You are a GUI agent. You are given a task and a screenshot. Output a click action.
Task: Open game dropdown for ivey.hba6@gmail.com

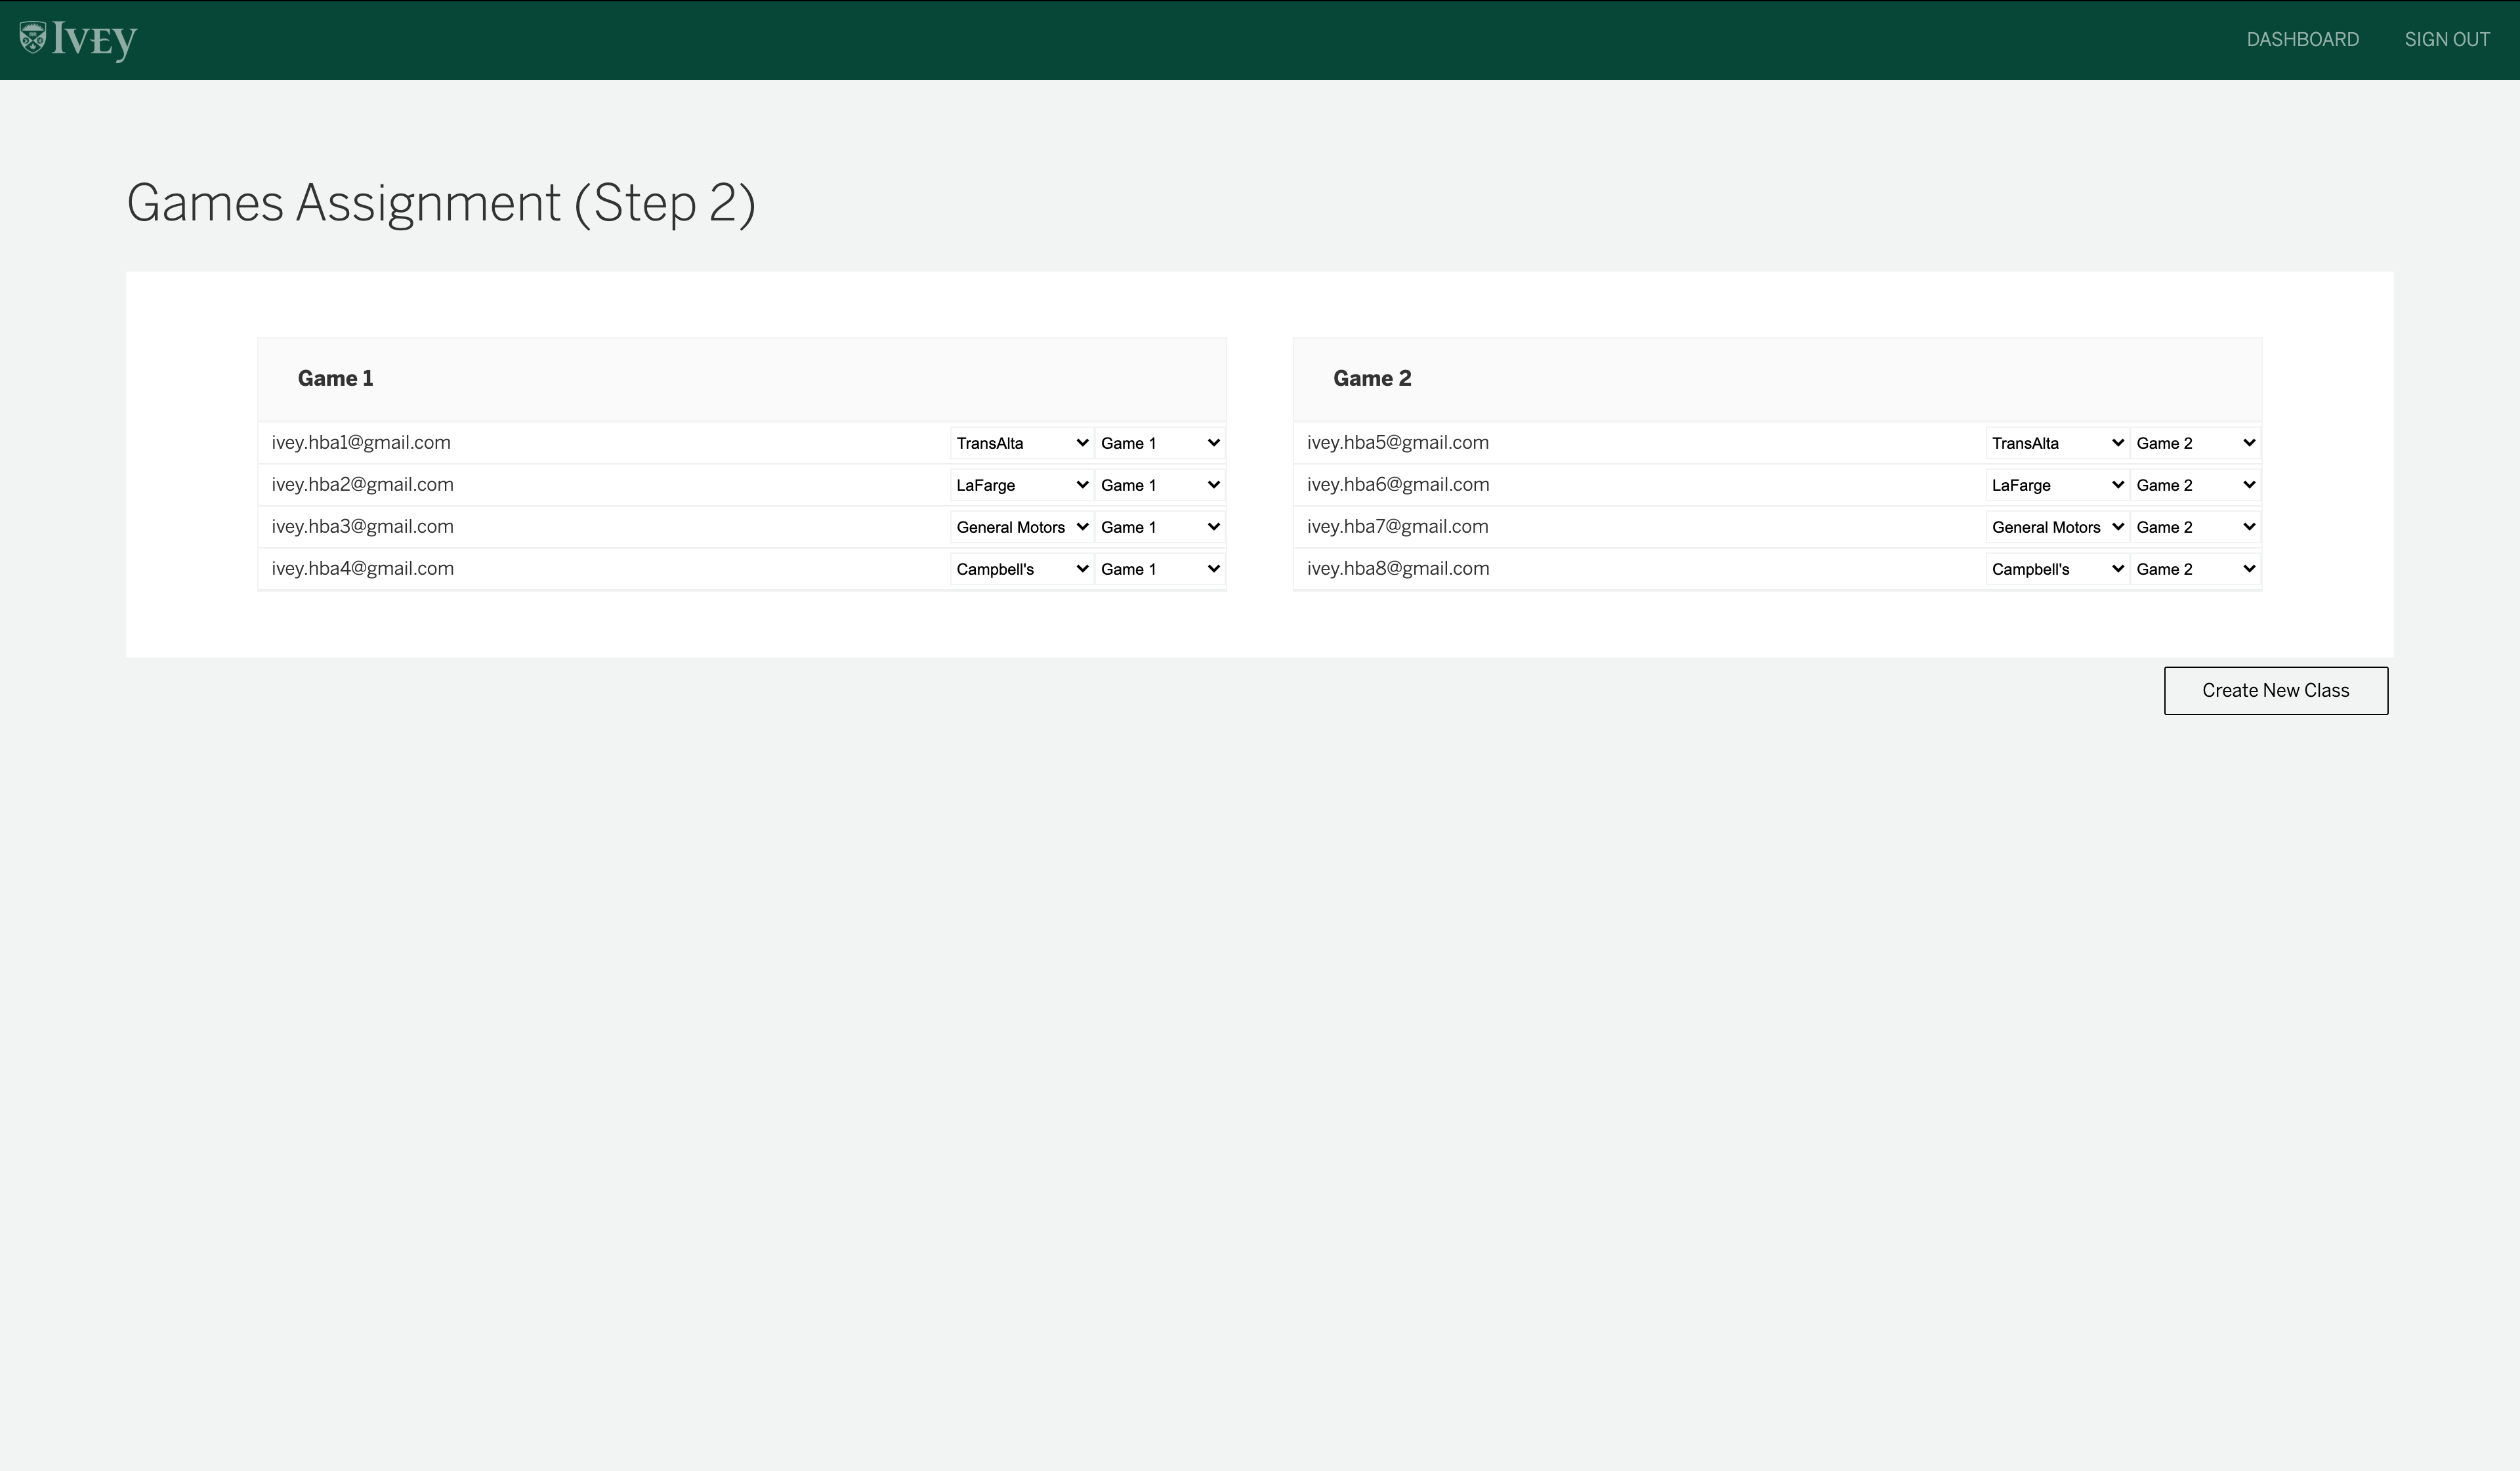[x=2195, y=485]
